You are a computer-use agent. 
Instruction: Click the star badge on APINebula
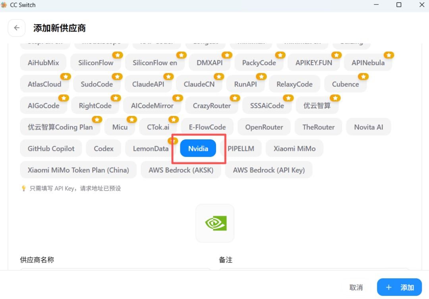point(388,55)
